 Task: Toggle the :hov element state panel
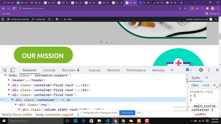coord(195,85)
